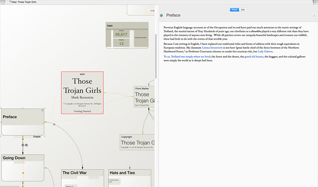318x187 pixels.
Task: Click 'How To Read This' in Front Matter
Action: pos(142,105)
